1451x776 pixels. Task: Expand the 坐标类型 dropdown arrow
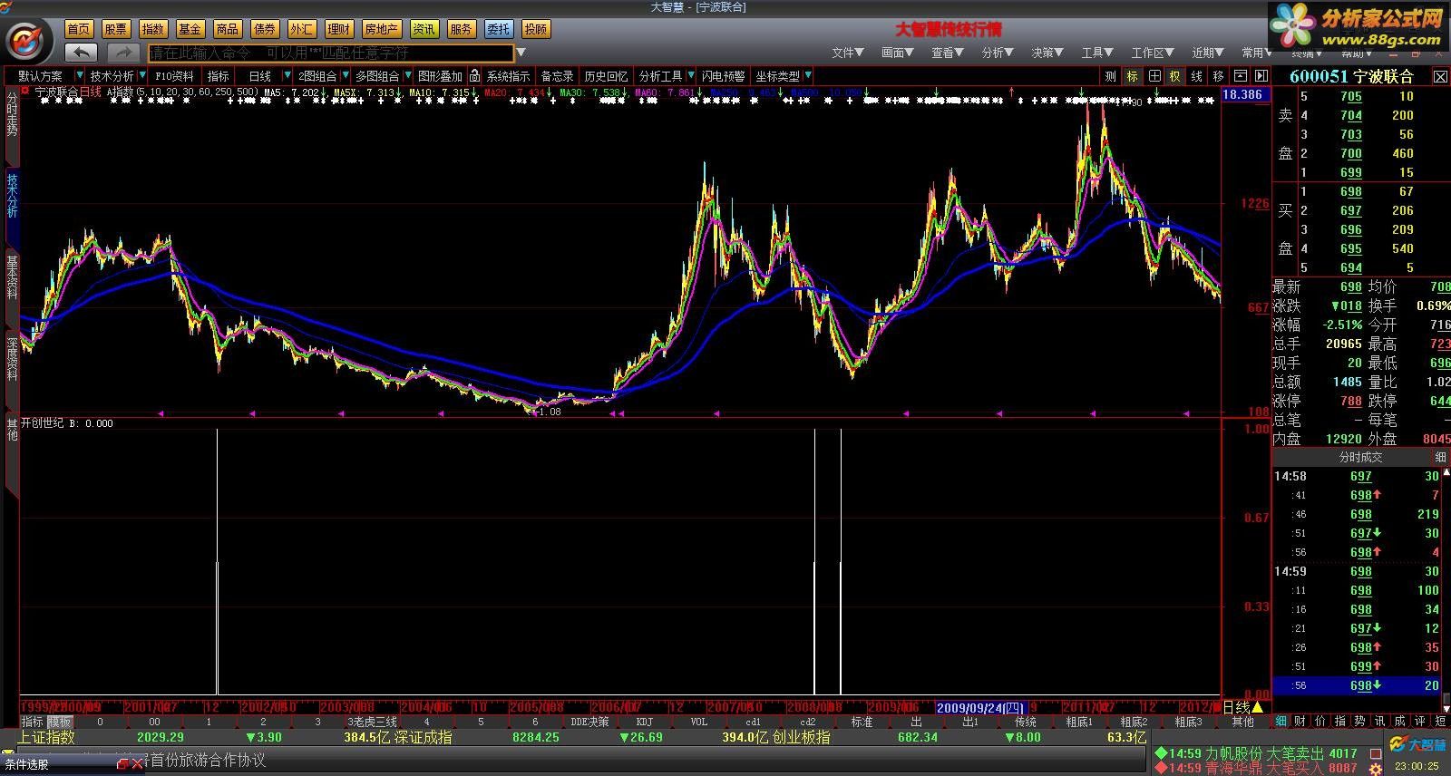pyautogui.click(x=807, y=75)
